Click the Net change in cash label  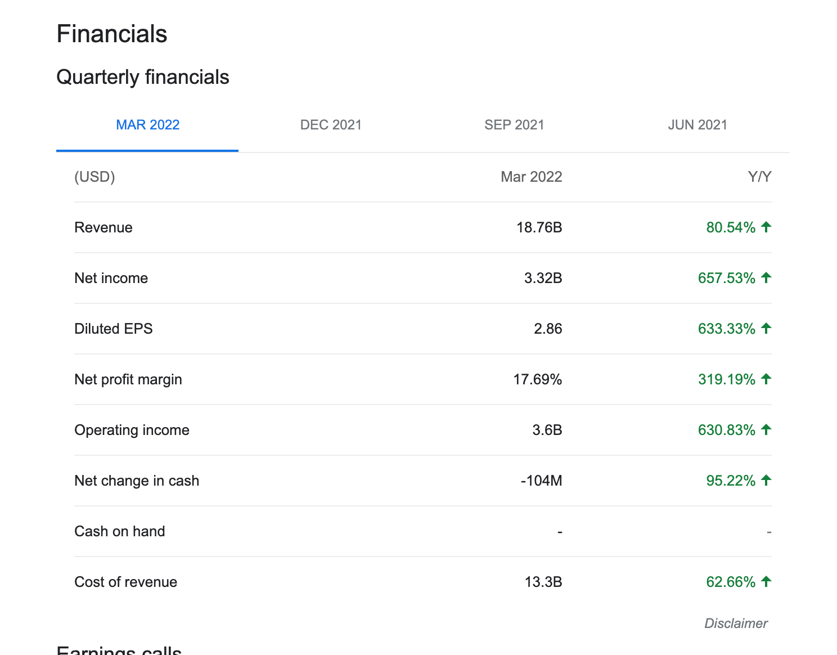[137, 481]
